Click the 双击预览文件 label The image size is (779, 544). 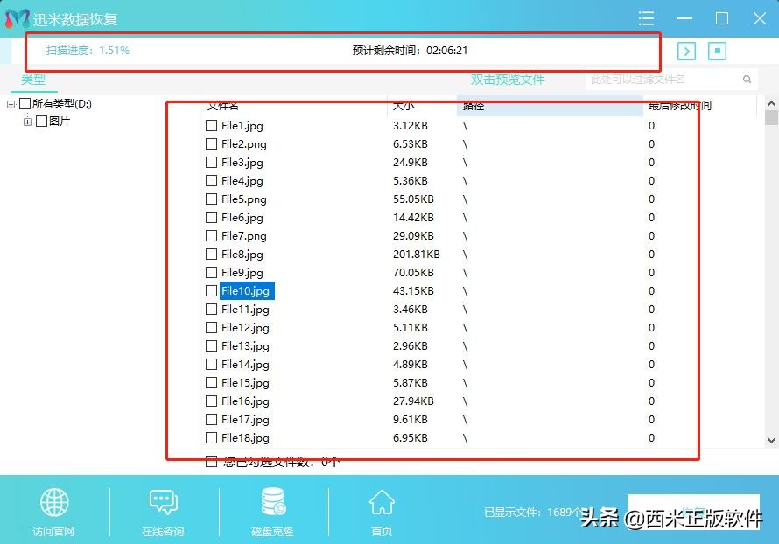coord(509,79)
